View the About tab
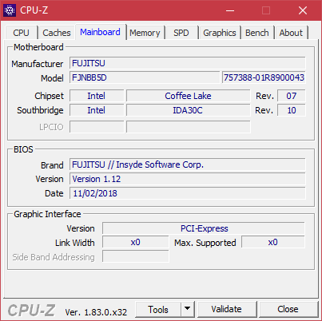Screen dimensions: 322x321 coord(291,33)
